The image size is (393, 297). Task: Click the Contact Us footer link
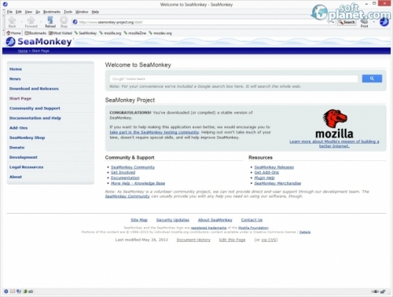[x=252, y=220]
